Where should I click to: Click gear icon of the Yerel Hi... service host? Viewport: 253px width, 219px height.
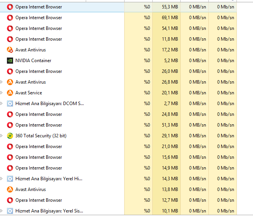click(x=10, y=179)
